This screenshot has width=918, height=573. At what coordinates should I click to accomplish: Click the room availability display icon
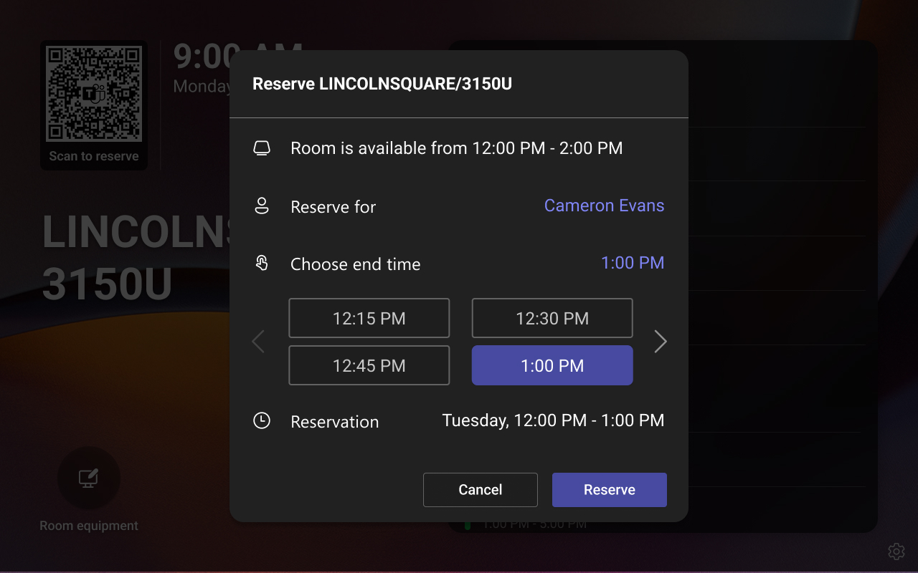pyautogui.click(x=262, y=148)
